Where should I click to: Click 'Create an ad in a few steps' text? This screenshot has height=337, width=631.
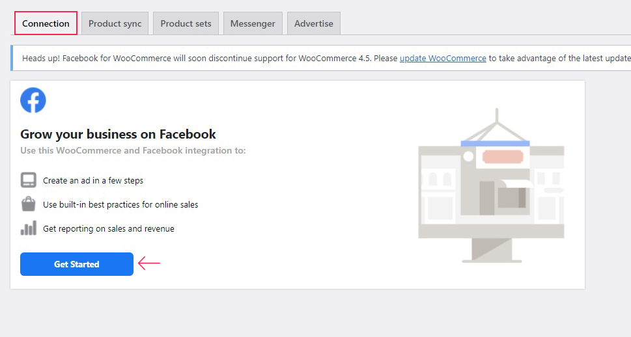click(x=93, y=181)
